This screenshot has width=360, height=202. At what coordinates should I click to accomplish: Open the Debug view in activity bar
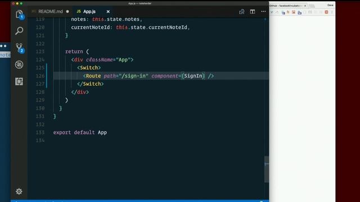(x=19, y=65)
